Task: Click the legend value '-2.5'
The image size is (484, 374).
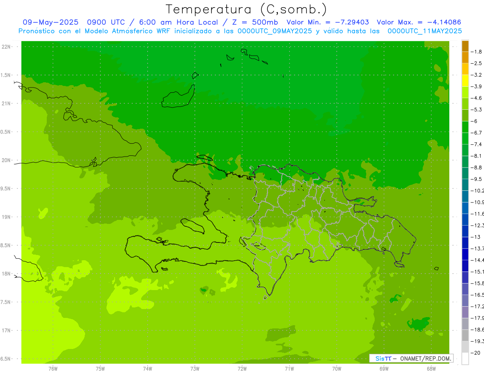Action: click(x=477, y=63)
